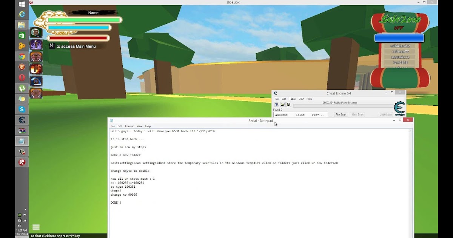
Task: Activate the T skill icon in game
Action: 36,45
